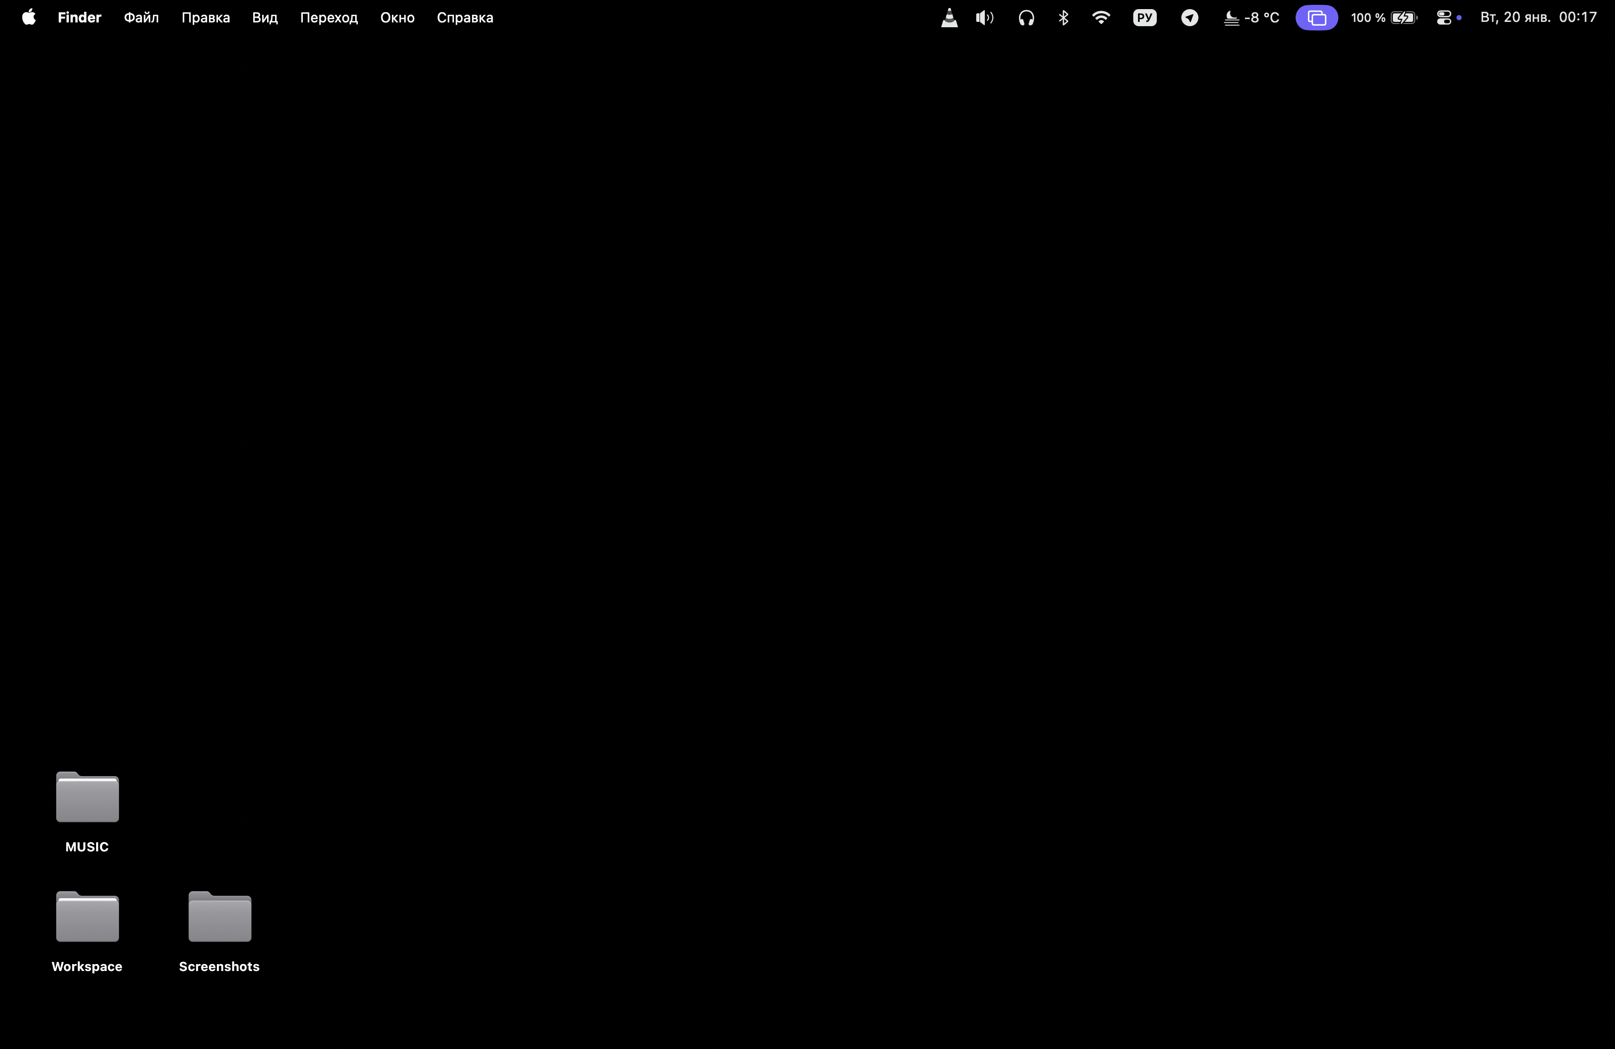The height and width of the screenshot is (1049, 1615).
Task: Select the Screenshots folder icon
Action: point(220,918)
